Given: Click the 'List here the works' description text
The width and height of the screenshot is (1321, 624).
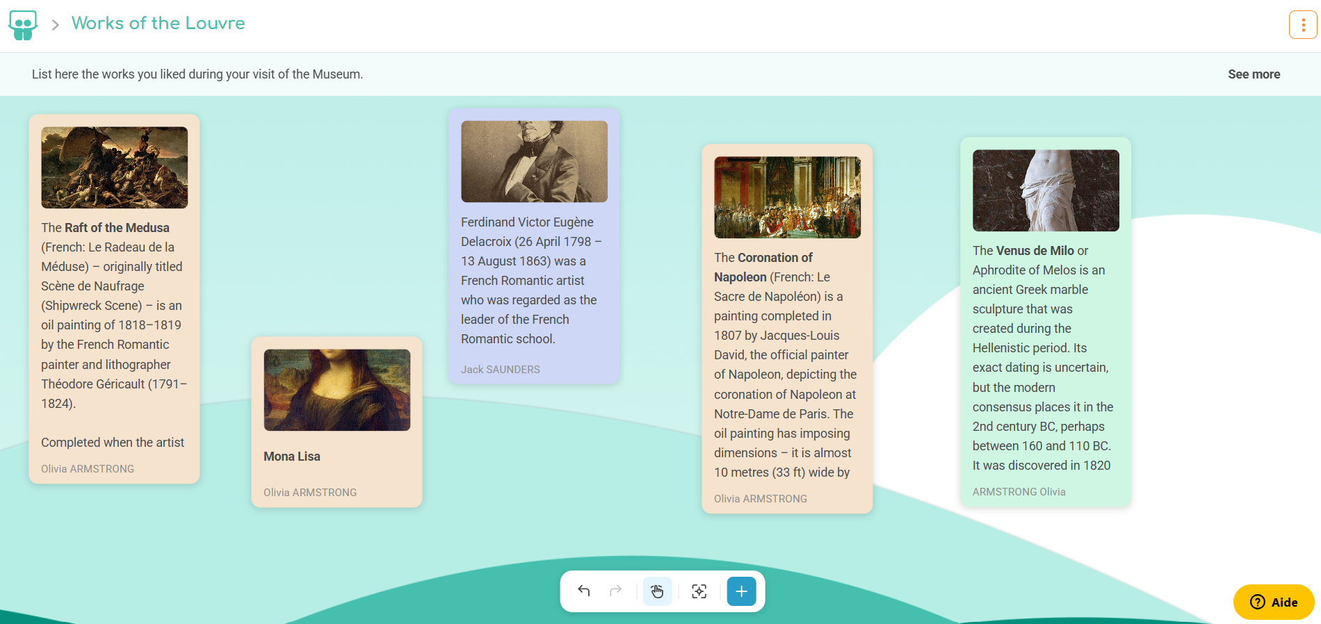Looking at the screenshot, I should (x=197, y=74).
